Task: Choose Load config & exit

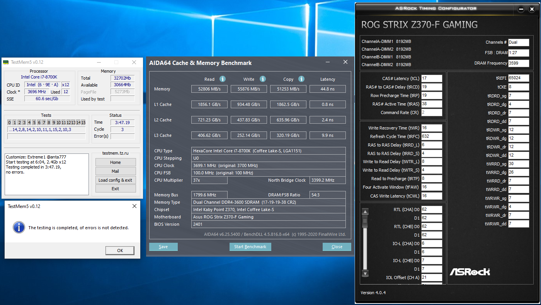Action: click(x=116, y=180)
